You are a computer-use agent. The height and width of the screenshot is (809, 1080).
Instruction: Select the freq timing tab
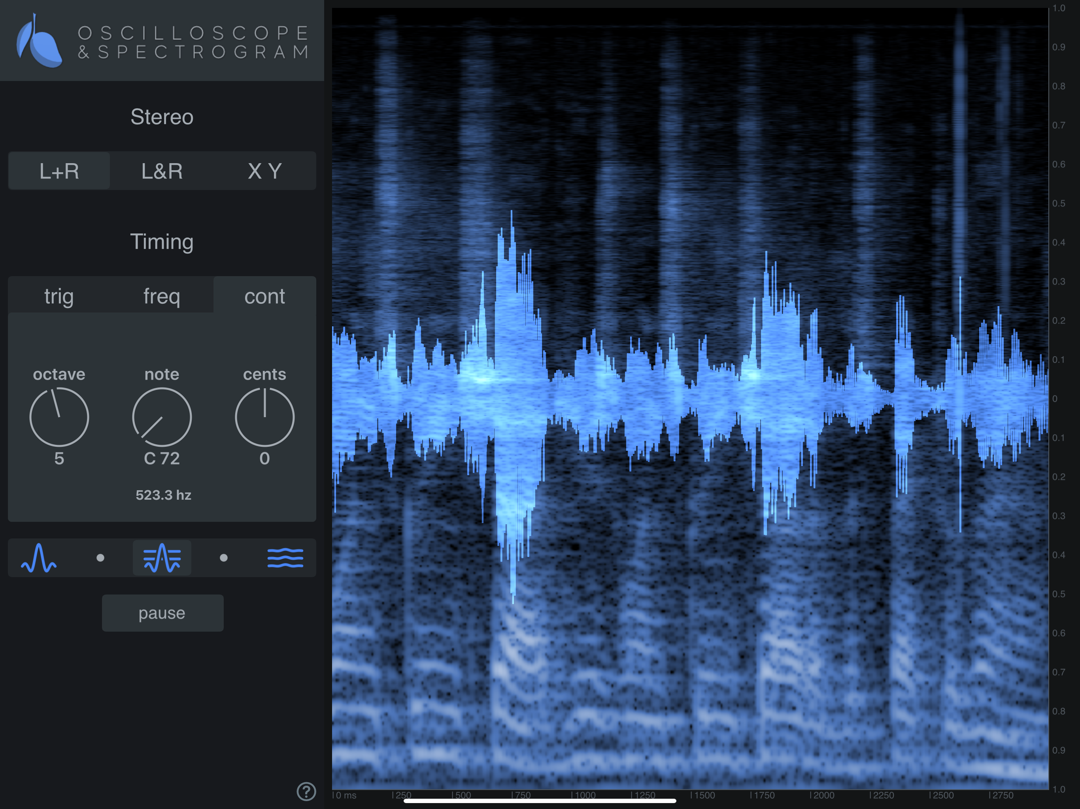(162, 296)
